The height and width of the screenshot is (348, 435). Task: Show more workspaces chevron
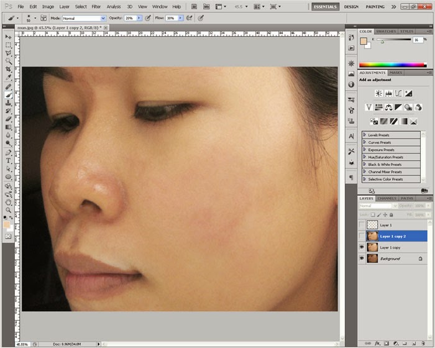click(393, 7)
